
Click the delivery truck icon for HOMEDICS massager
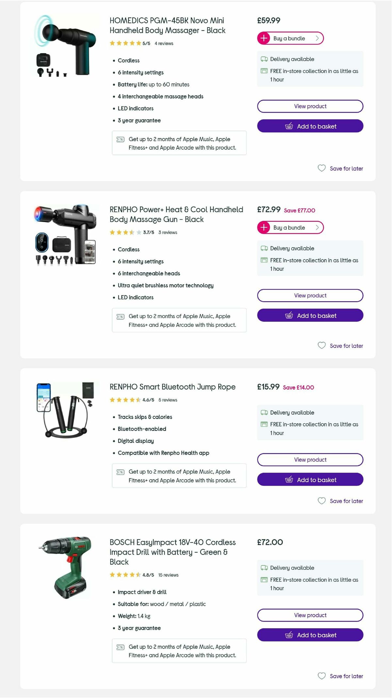tap(264, 59)
